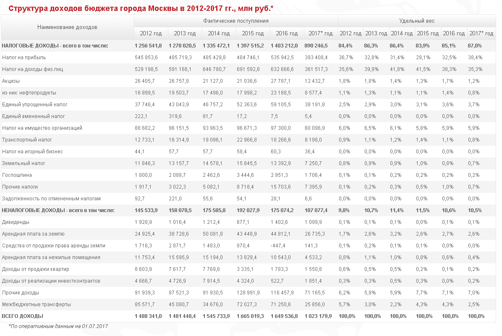Click the 'Единый вмененный налог' row label

click(x=33, y=116)
